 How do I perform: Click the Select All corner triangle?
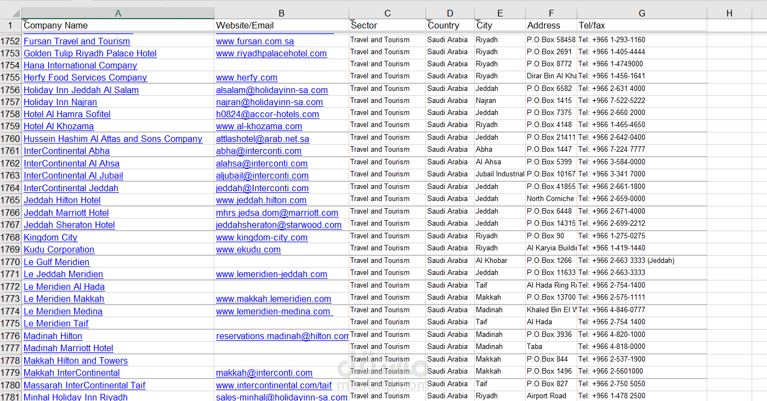point(11,13)
